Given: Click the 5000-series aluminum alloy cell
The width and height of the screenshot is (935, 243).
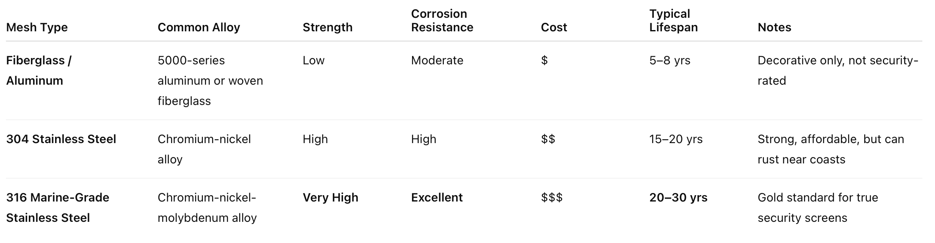Looking at the screenshot, I should (x=210, y=80).
